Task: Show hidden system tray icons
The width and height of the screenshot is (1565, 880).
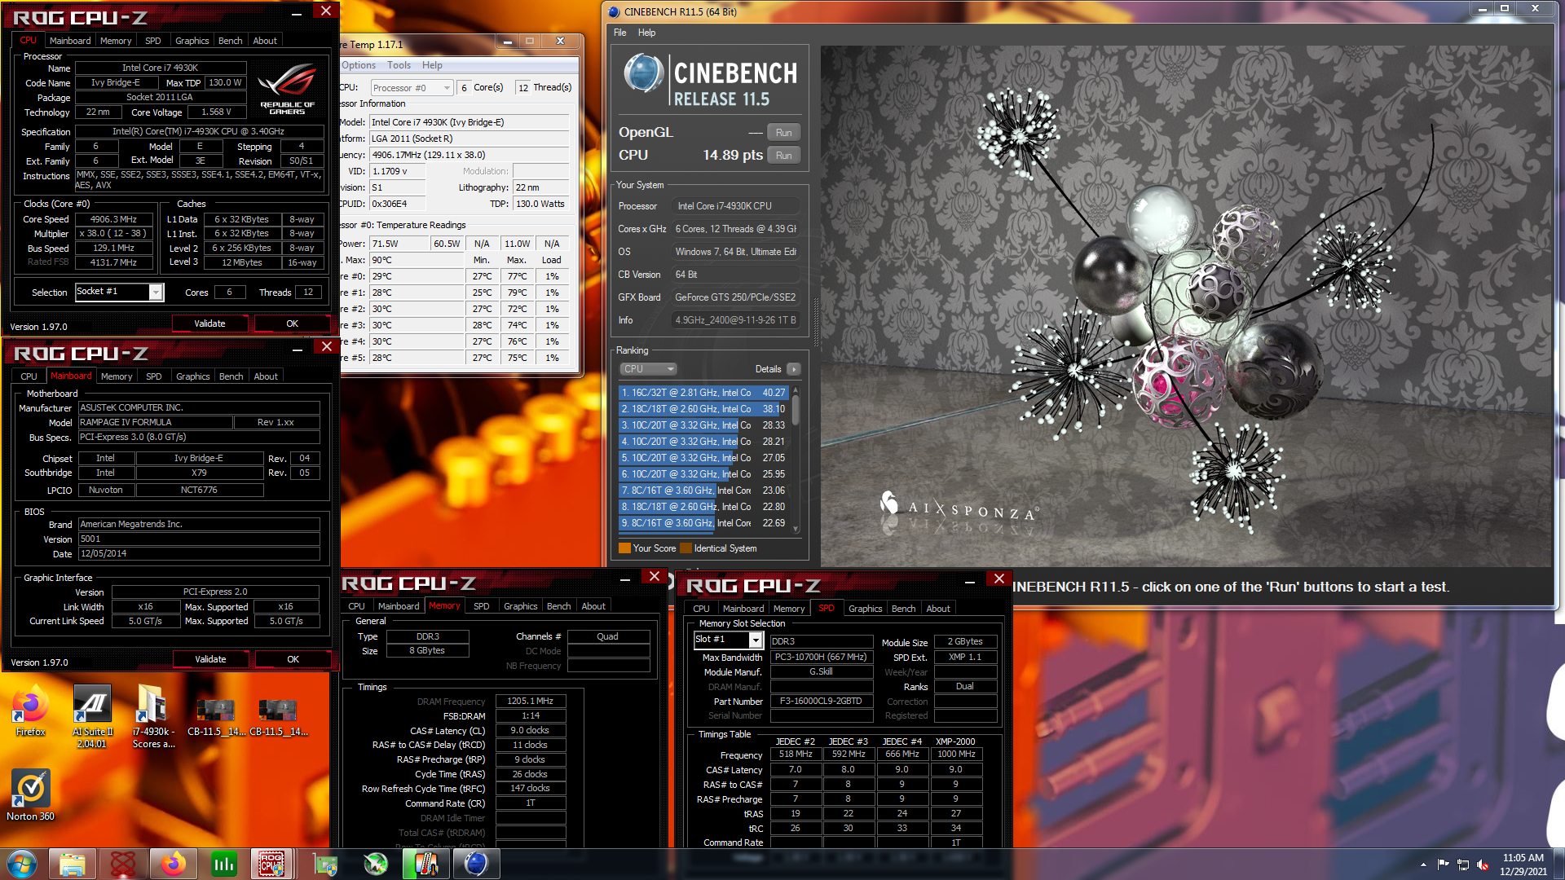Action: (1423, 865)
